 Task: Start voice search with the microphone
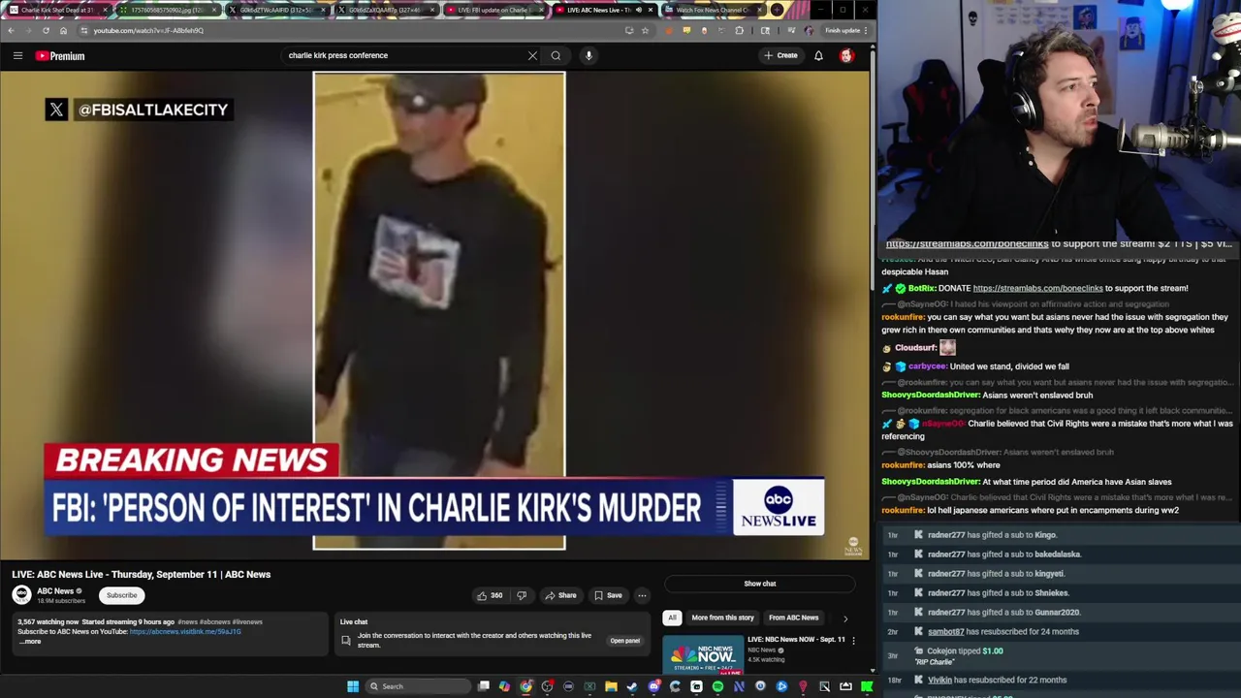(589, 55)
